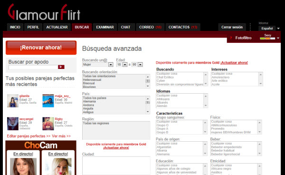Viewport: 285px width, 175px height.
Task: Open the maximum age 90 dropdown
Action: click(140, 65)
